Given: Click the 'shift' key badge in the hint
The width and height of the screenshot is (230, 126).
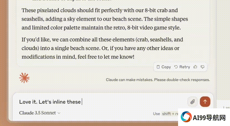Looking at the screenshot, I should point(167,114).
